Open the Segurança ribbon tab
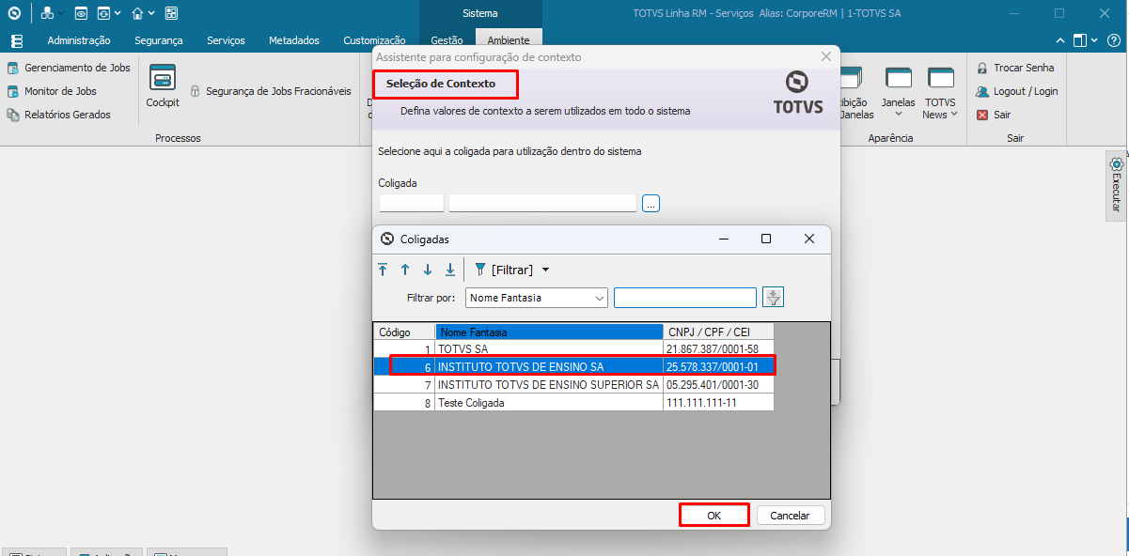This screenshot has width=1129, height=556. click(159, 40)
